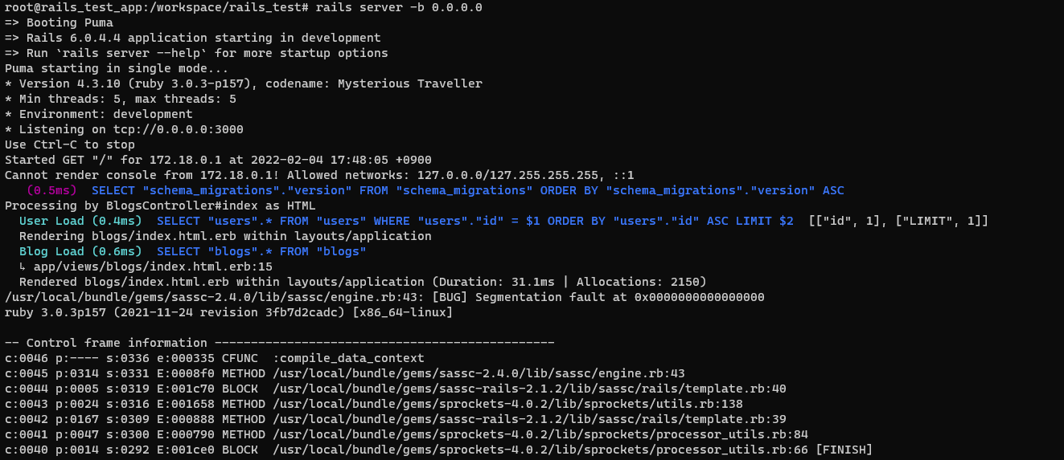Click 'Rails 6.0.4.4 application starting in development'

(203, 38)
